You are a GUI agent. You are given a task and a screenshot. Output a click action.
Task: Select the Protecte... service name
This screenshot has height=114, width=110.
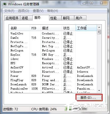click(19, 42)
